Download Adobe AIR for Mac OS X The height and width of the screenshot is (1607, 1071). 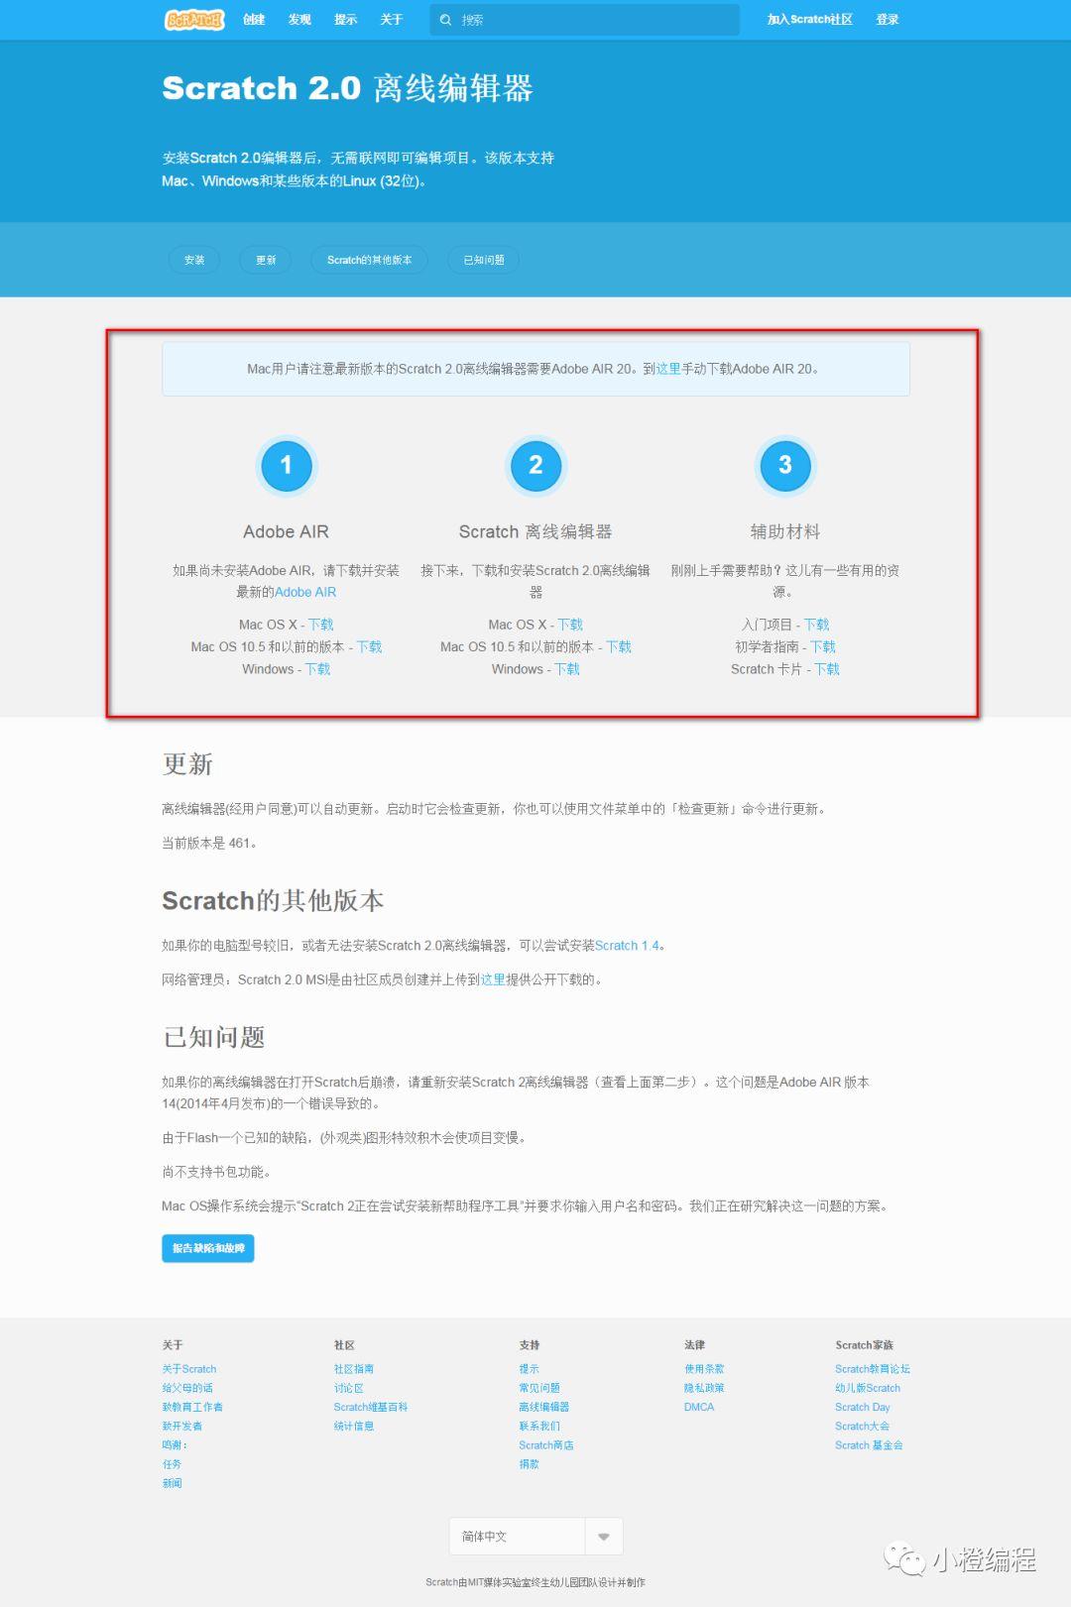tap(321, 625)
